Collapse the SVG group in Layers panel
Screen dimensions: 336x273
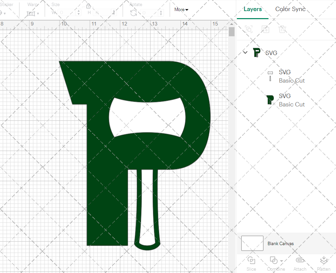click(x=245, y=53)
